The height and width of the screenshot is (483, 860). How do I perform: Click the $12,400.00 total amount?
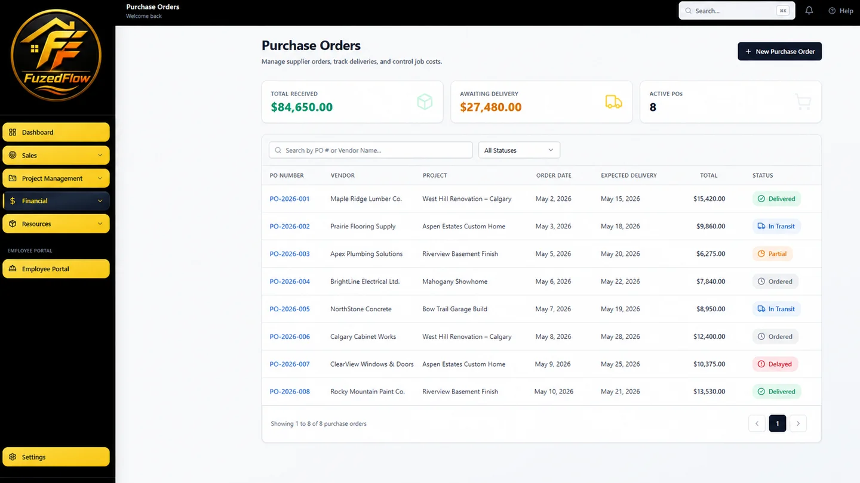pyautogui.click(x=709, y=337)
